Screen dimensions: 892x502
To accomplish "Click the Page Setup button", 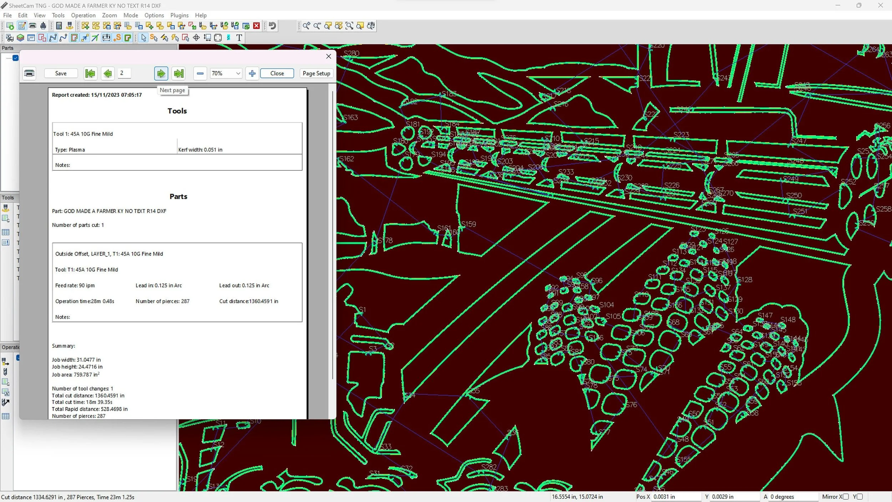I will (316, 73).
